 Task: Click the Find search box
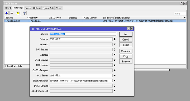180,14
